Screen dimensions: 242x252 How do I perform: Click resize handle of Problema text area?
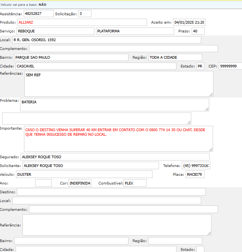(207, 109)
